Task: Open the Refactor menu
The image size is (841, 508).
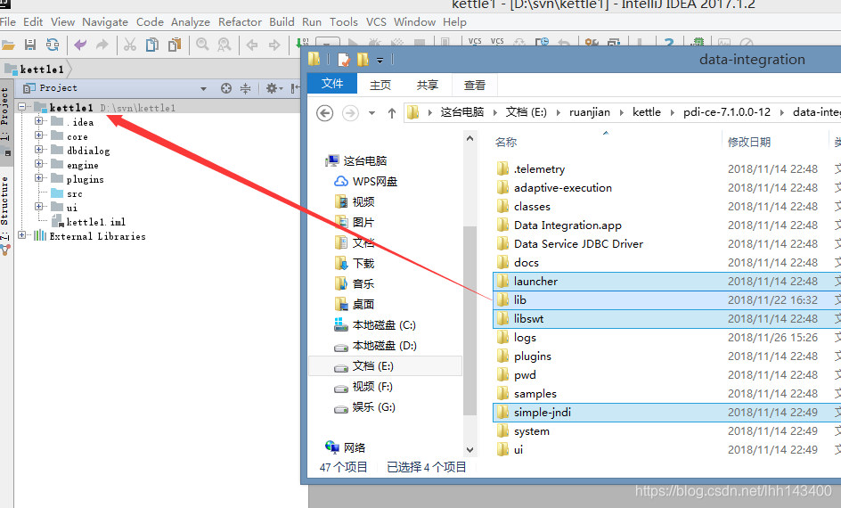Action: click(240, 22)
